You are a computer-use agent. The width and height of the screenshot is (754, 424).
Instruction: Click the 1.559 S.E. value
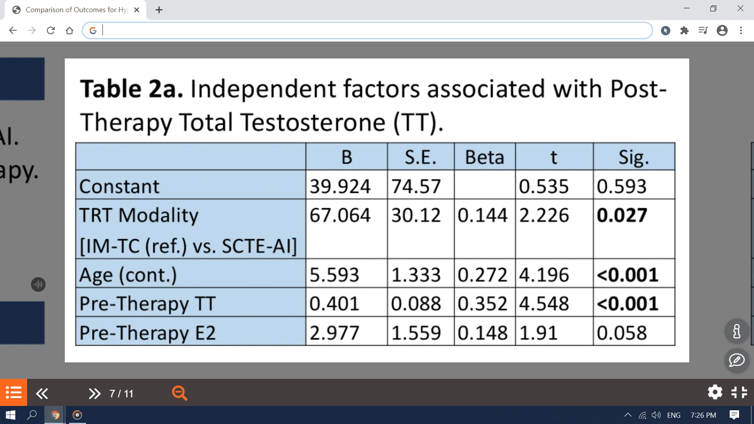click(416, 333)
